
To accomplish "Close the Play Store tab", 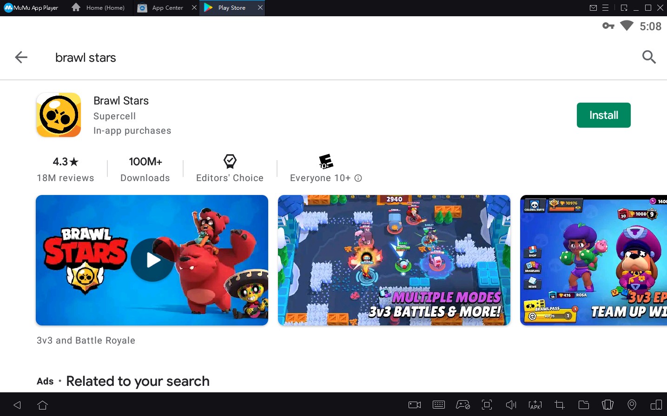I will point(260,7).
